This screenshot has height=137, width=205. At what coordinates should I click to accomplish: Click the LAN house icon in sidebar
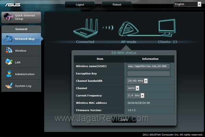9,62
